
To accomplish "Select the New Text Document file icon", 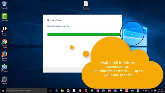I will coord(86,6).
